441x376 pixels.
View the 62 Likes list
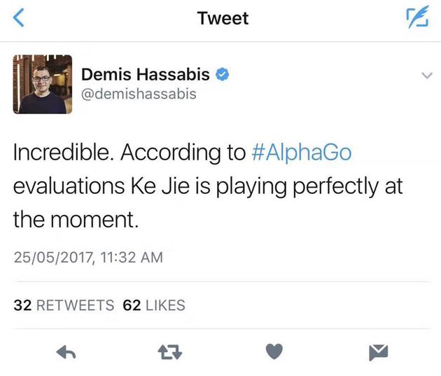(x=154, y=305)
